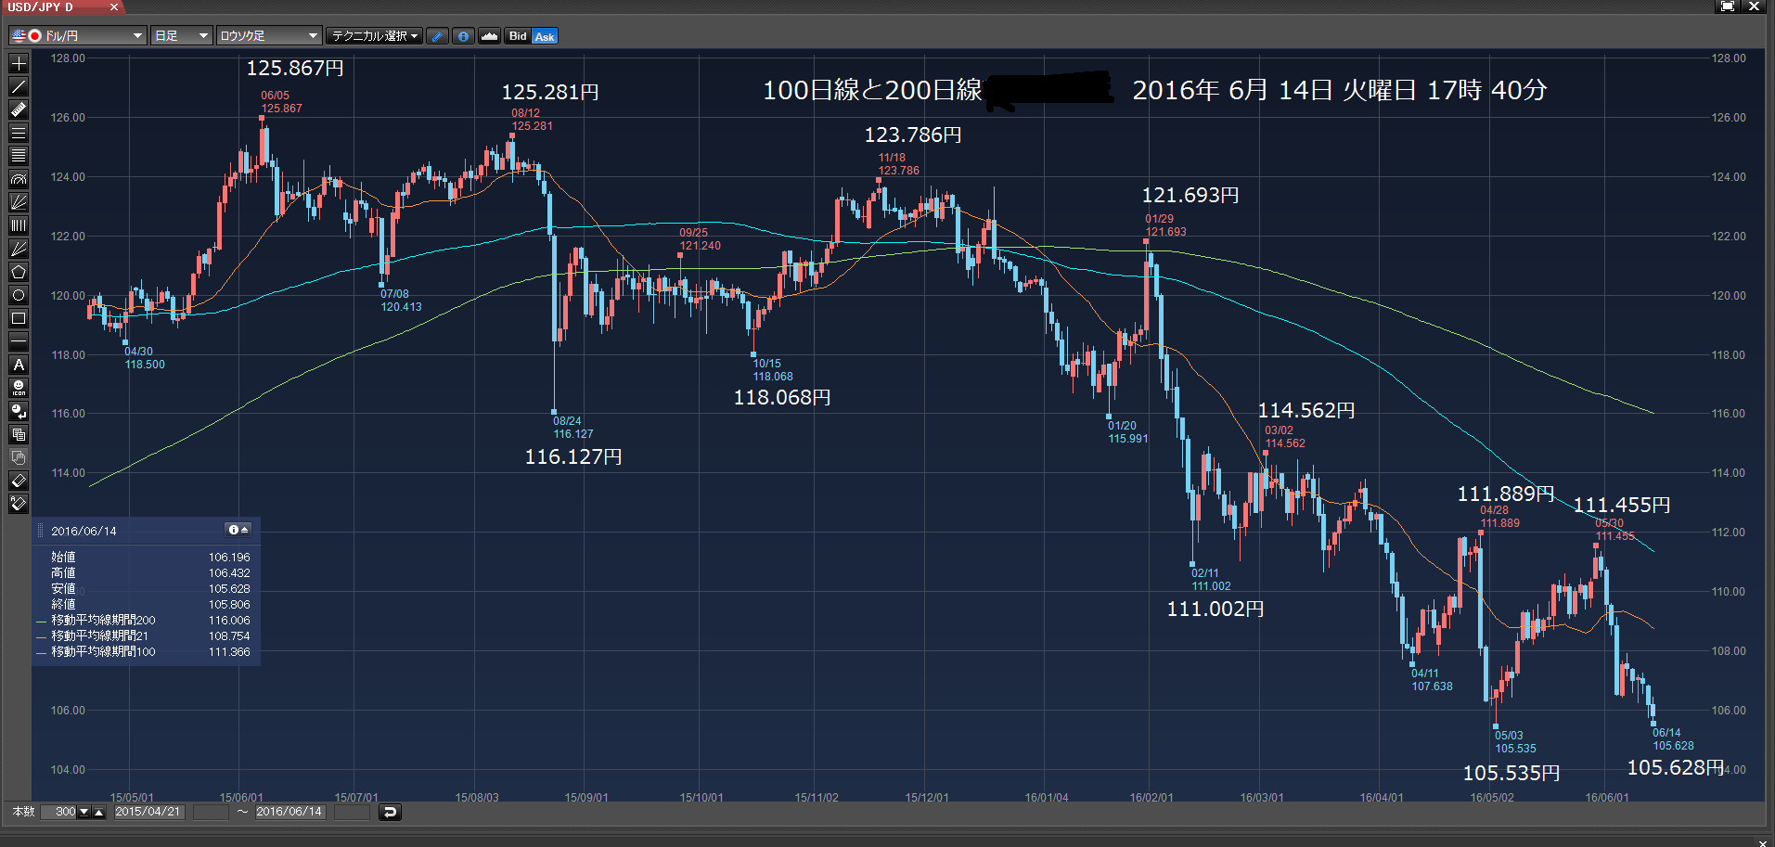Click the empty end time field
Image resolution: width=1775 pixels, height=847 pixels.
coord(352,813)
